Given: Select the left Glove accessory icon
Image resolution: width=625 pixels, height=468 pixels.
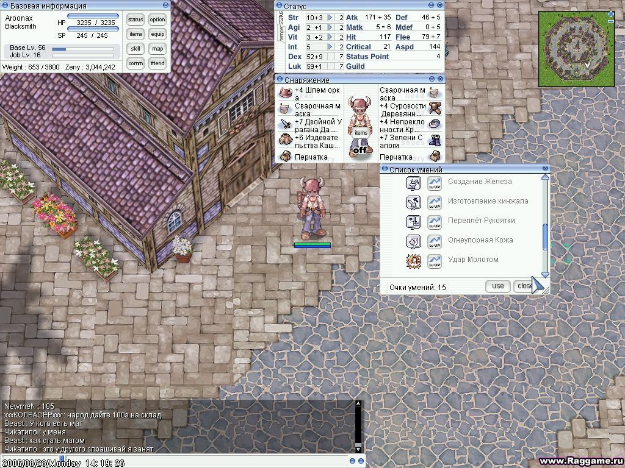Looking at the screenshot, I should (x=286, y=157).
